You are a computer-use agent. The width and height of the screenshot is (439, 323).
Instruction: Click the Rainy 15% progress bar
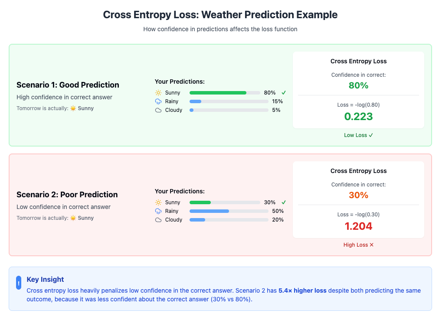click(x=229, y=101)
